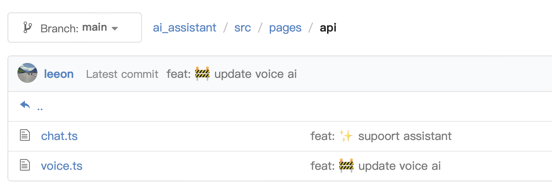
Task: Click leeon's avatar picture
Action: click(x=28, y=73)
